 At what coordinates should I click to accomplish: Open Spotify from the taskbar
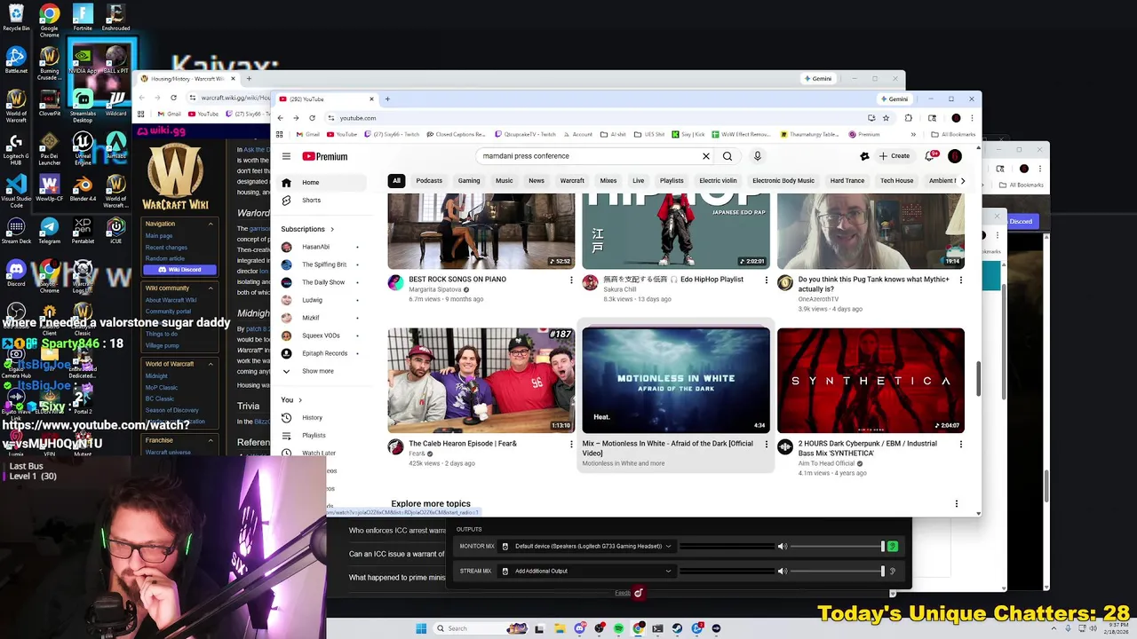pos(618,628)
